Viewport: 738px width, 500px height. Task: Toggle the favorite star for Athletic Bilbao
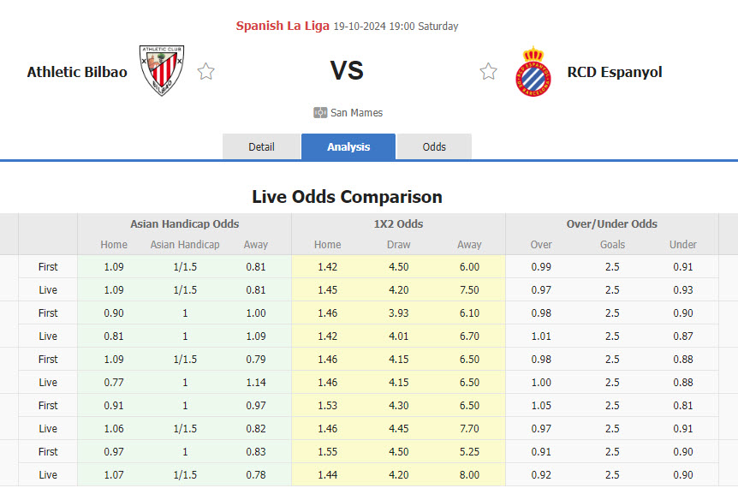tap(205, 72)
